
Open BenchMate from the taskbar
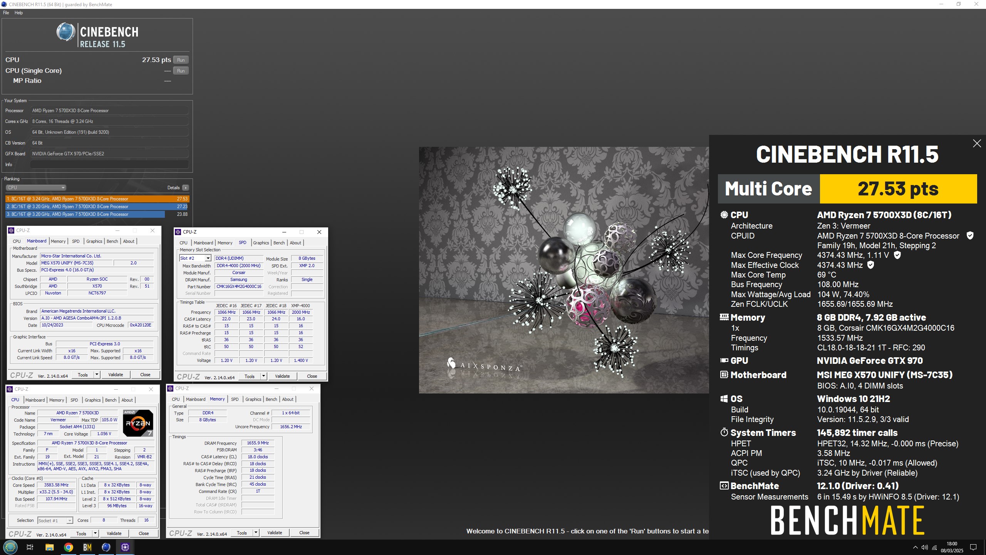pyautogui.click(x=87, y=547)
